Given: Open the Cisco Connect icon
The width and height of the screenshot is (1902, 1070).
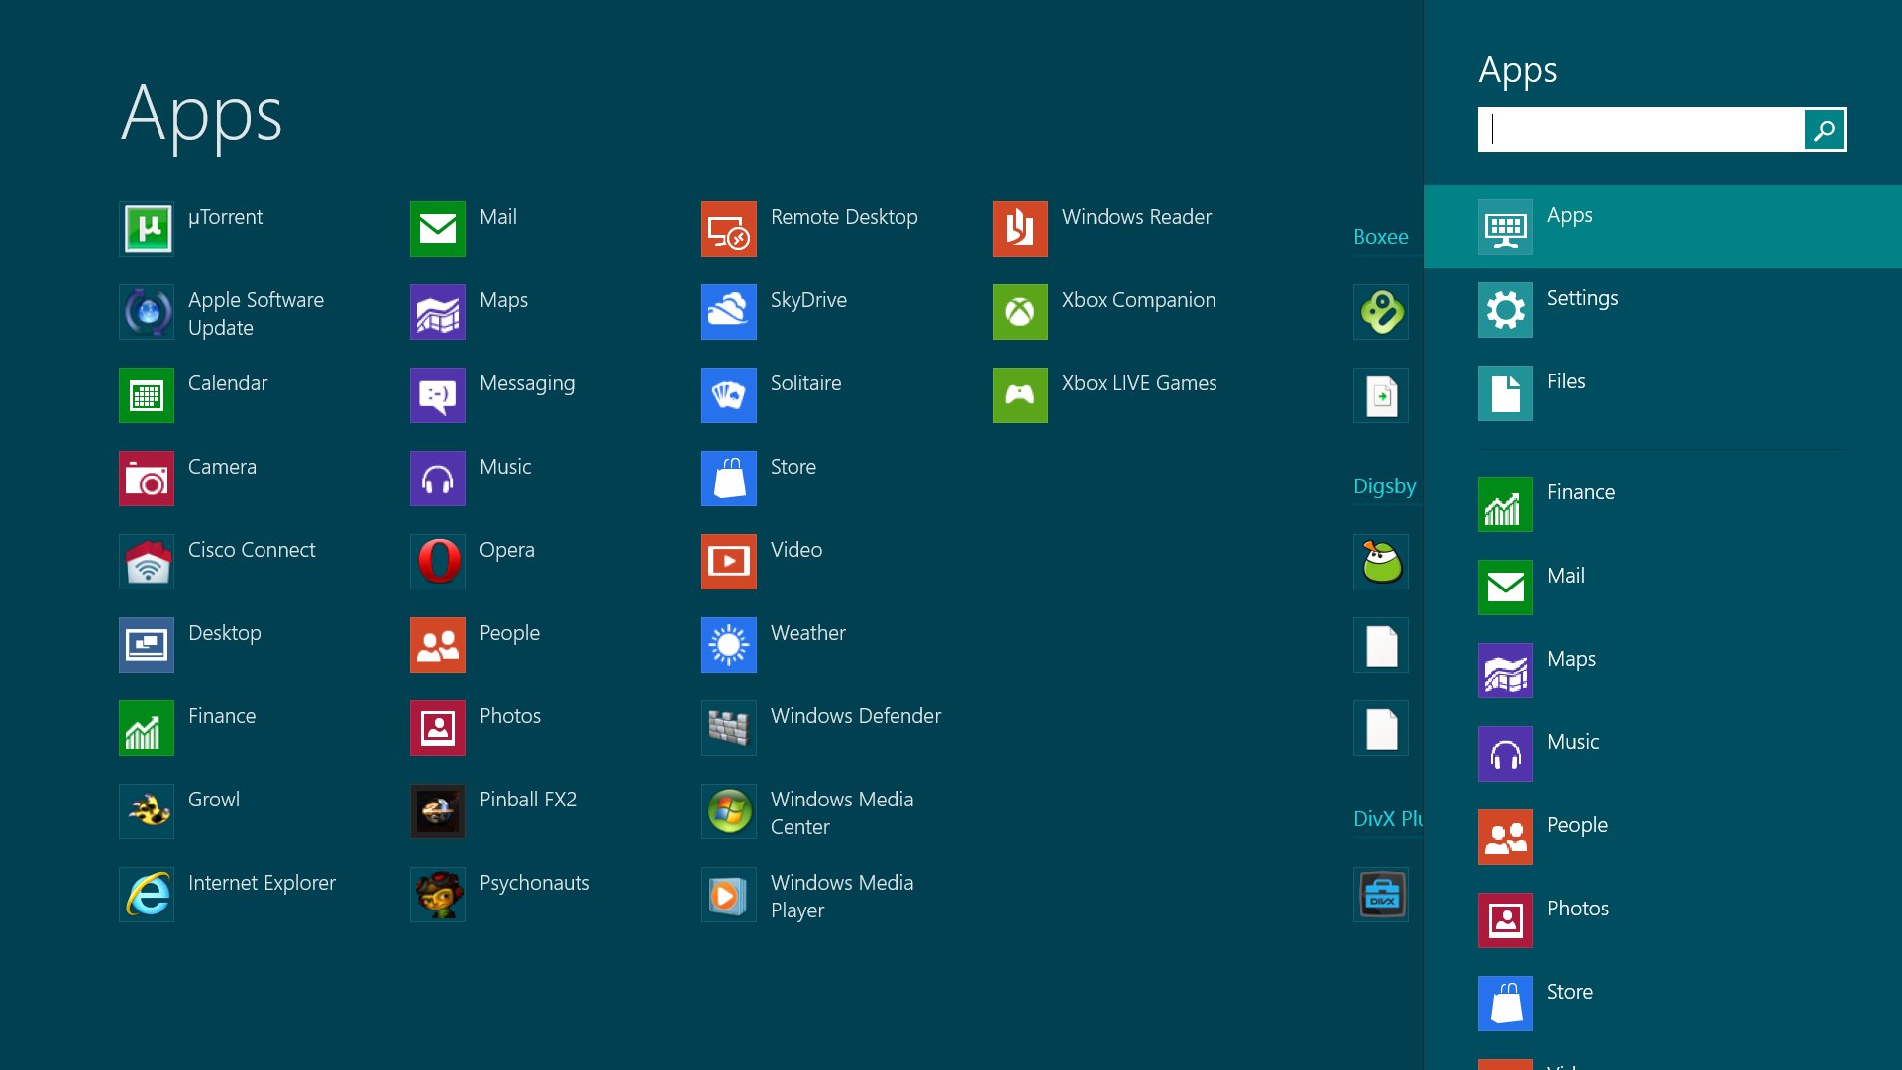Looking at the screenshot, I should coord(147,562).
